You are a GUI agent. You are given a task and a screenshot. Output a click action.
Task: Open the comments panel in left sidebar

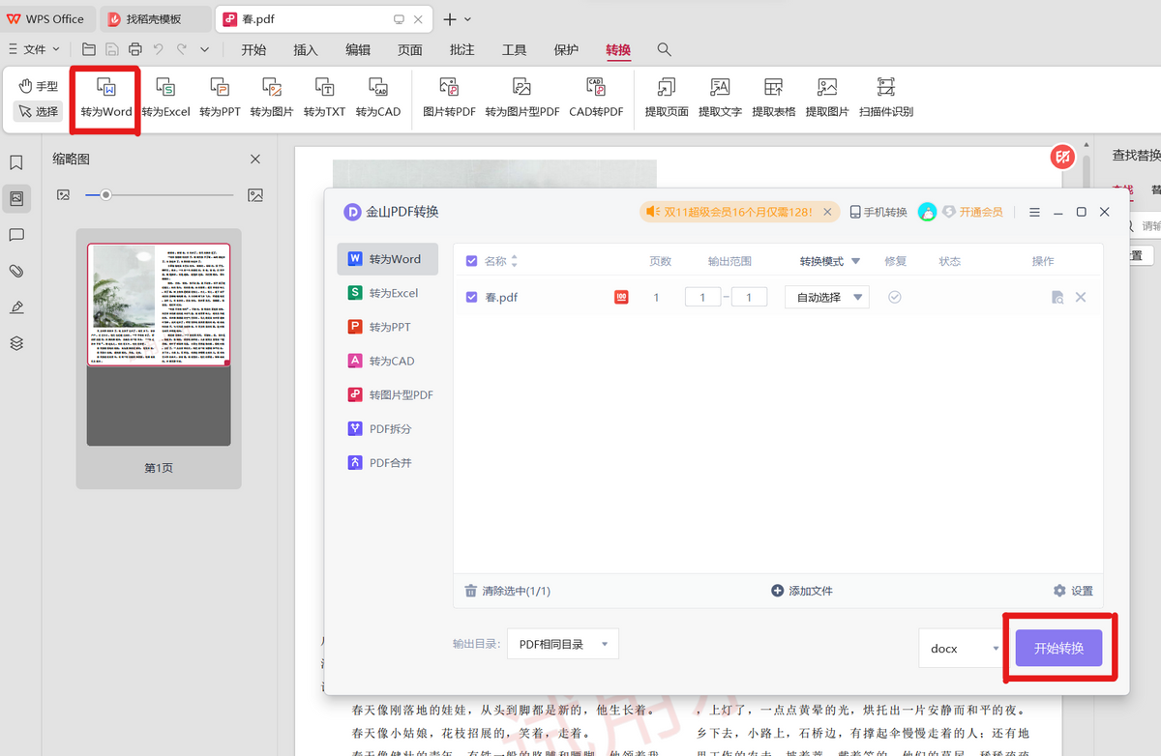16,235
